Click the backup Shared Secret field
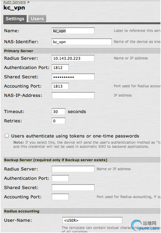Viewport: 161px width, 233px height. pos(73,188)
